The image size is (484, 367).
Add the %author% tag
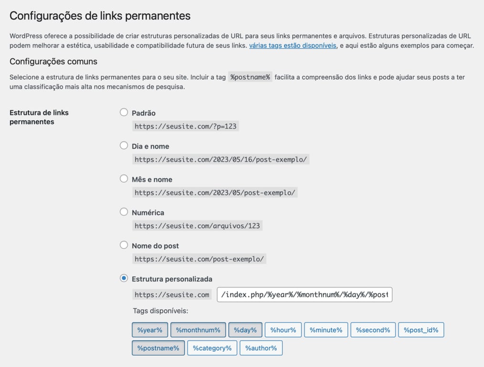[261, 348]
